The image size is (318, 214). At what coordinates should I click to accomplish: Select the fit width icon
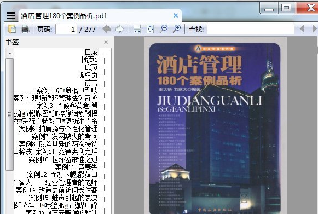click(x=137, y=29)
